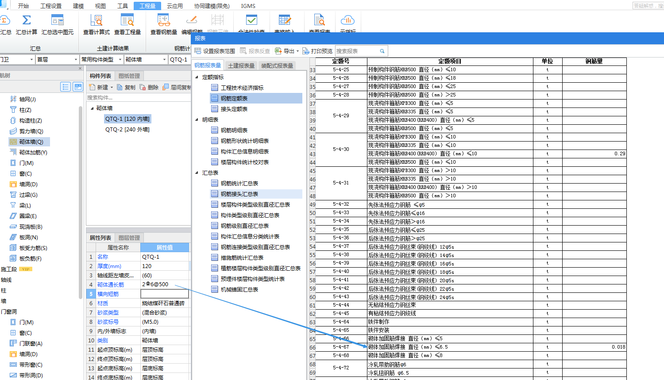
Task: Collapse the 明细表 group
Action: point(197,119)
